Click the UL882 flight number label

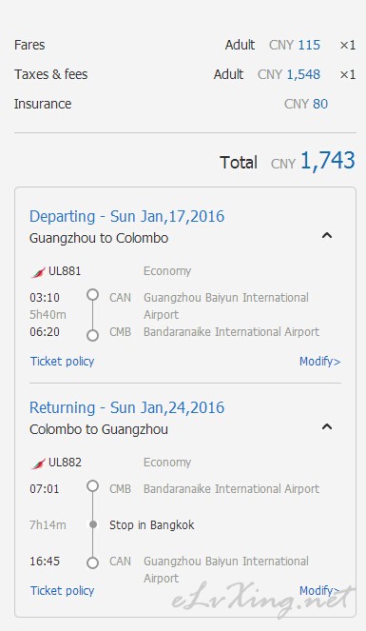[x=65, y=463]
